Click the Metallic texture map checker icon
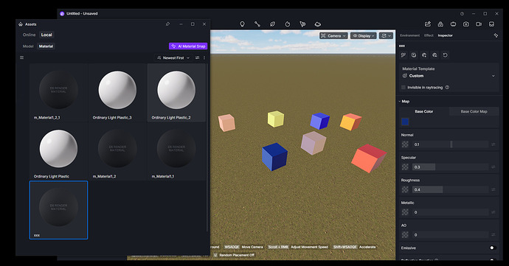Image resolution: width=509 pixels, height=266 pixels. click(x=405, y=212)
